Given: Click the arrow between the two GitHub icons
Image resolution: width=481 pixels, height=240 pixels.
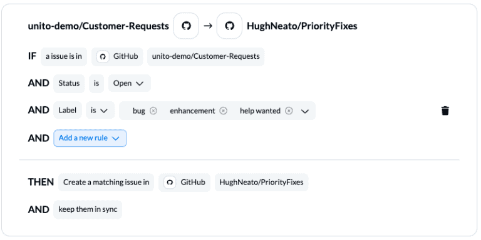Looking at the screenshot, I should [208, 26].
